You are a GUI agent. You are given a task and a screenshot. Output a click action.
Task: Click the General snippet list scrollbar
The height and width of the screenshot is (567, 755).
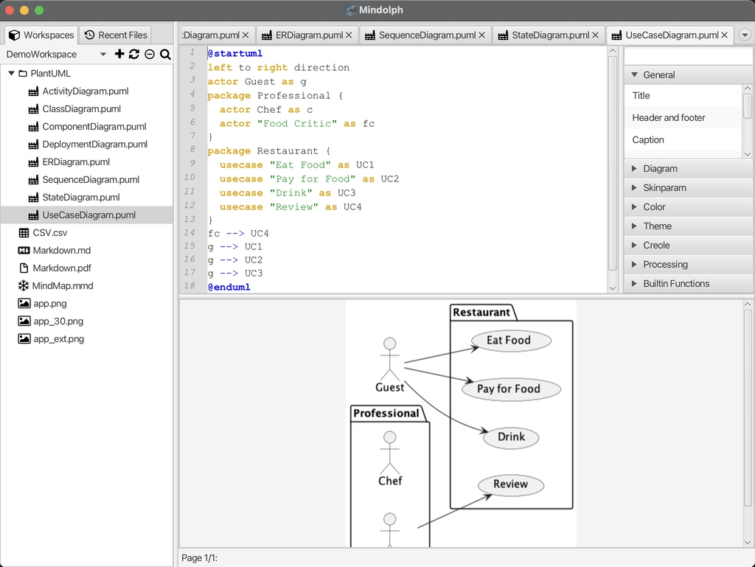[x=748, y=106]
